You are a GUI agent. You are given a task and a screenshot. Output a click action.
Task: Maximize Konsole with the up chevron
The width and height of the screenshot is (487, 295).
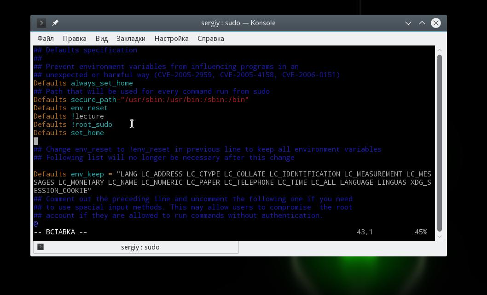click(x=422, y=23)
